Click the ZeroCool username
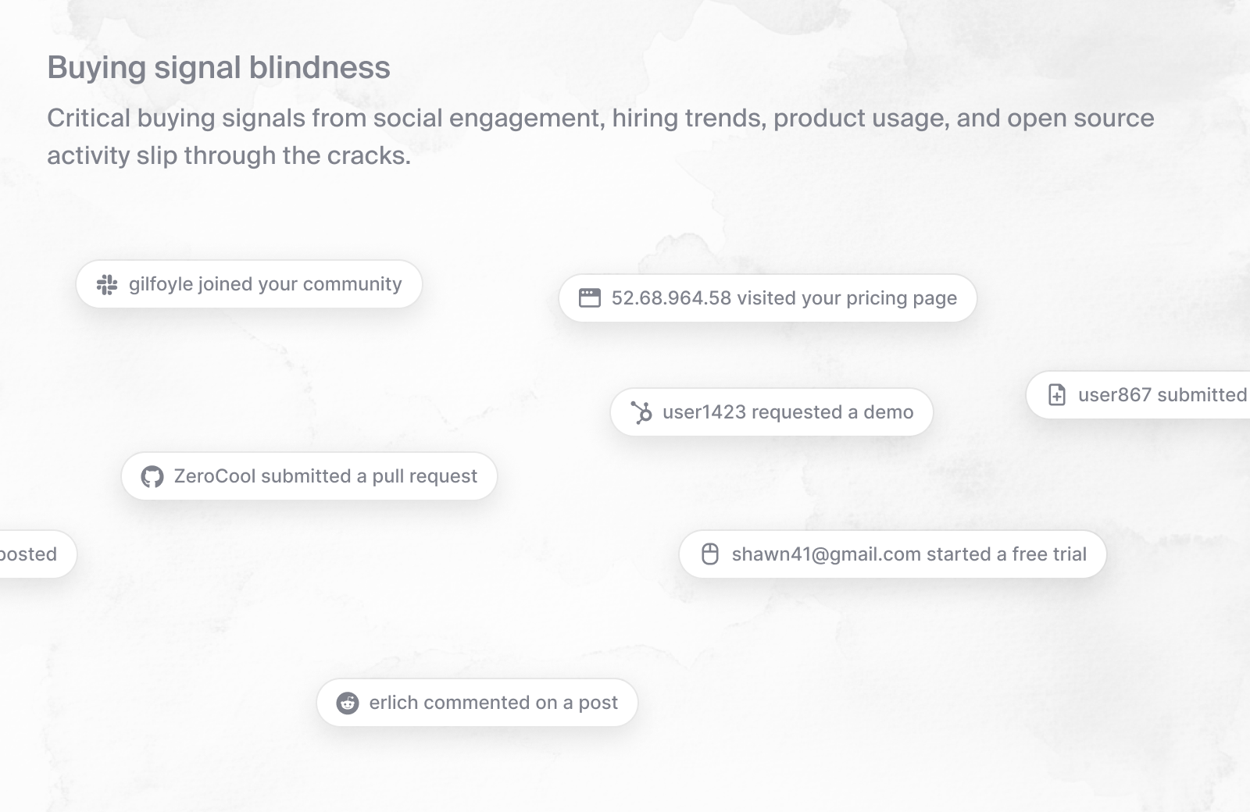The height and width of the screenshot is (812, 1250). pyautogui.click(x=215, y=476)
